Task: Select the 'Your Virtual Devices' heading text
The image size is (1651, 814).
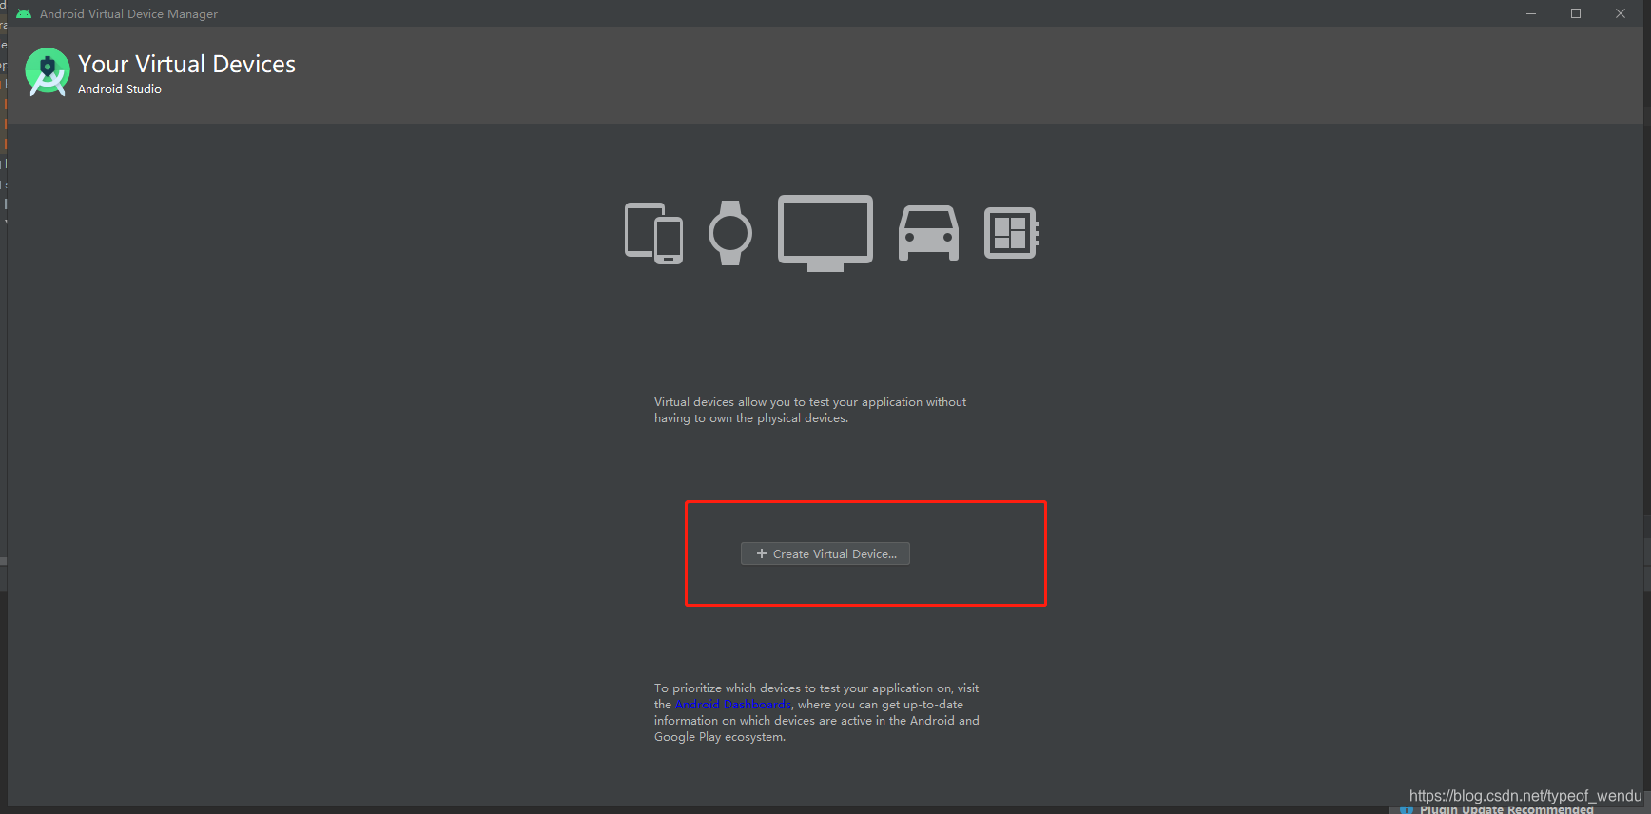Action: pos(186,64)
